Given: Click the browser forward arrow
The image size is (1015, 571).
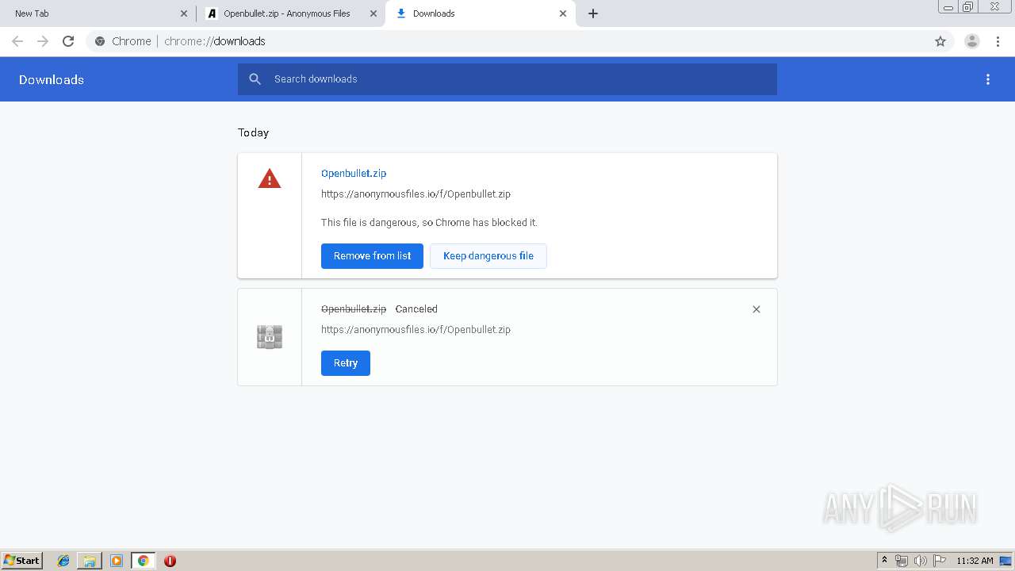Looking at the screenshot, I should coord(43,41).
